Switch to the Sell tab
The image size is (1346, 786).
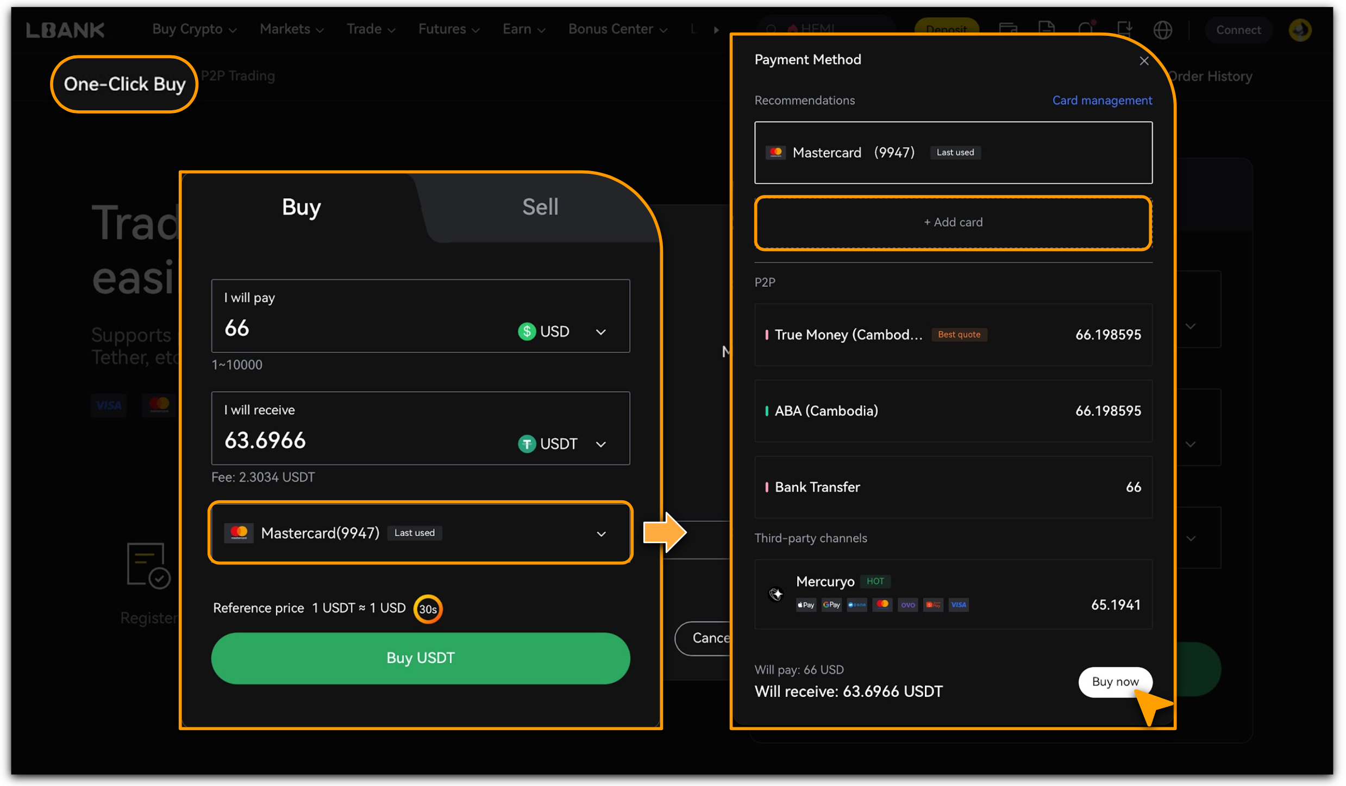tap(540, 207)
